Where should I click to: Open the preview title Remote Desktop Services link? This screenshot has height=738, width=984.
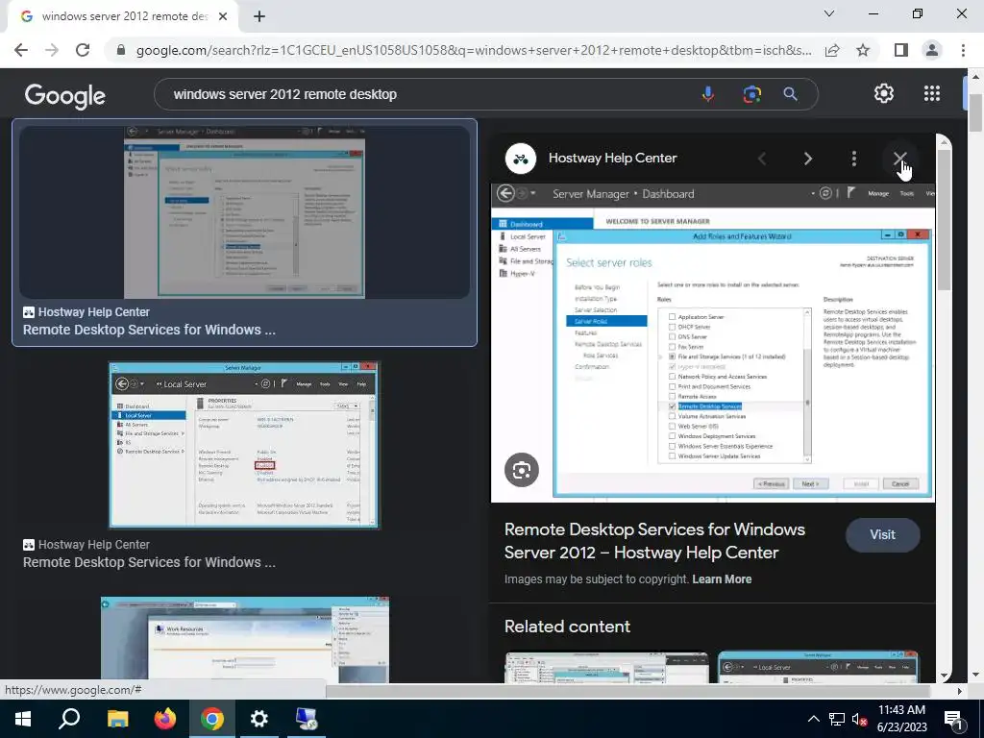[654, 541]
